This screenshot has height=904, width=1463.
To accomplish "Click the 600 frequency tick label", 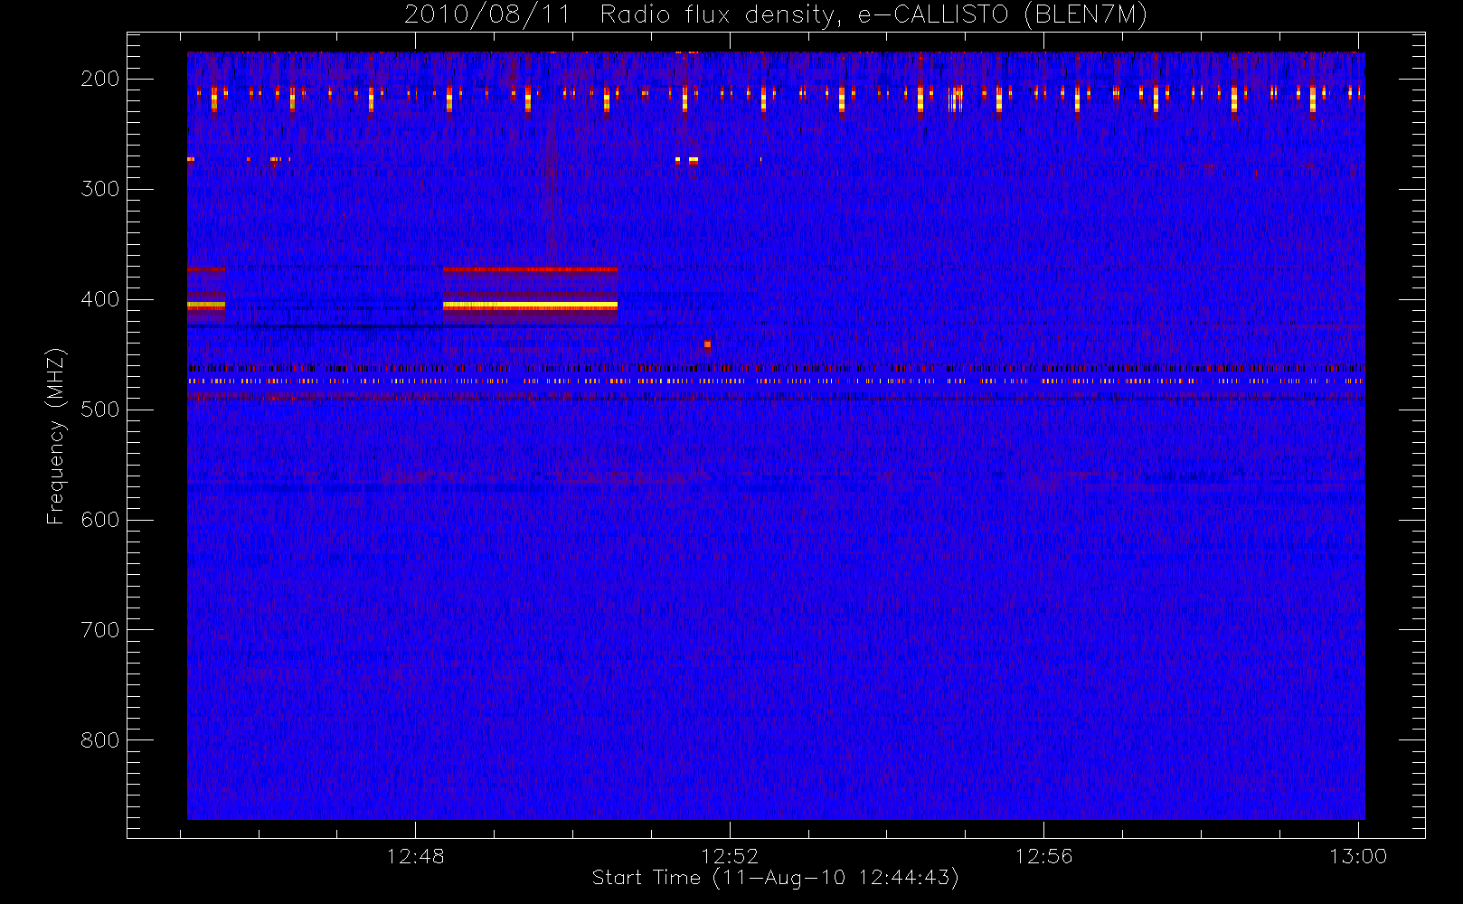I will (100, 520).
